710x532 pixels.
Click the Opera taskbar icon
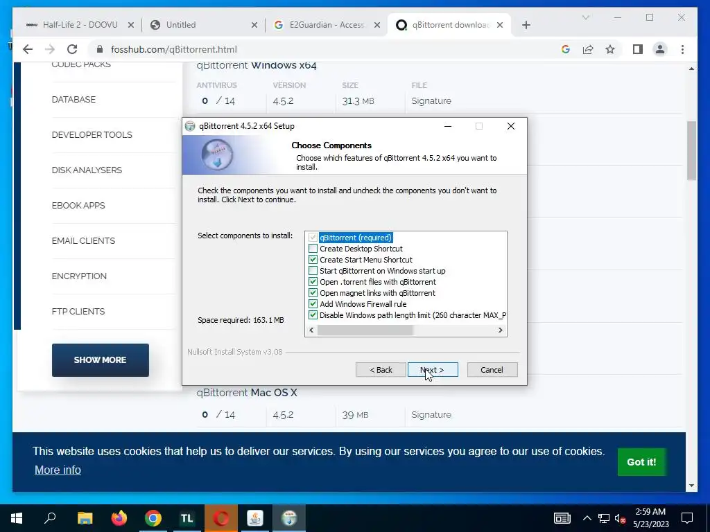[x=221, y=518]
